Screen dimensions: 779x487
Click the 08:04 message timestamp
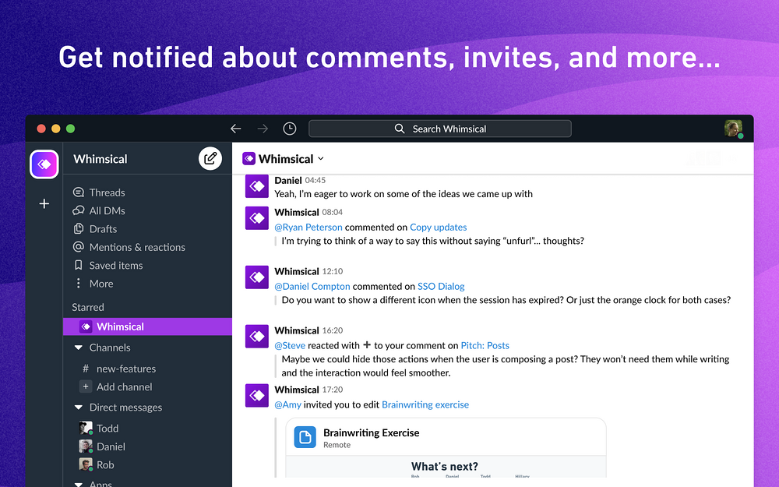tap(333, 212)
